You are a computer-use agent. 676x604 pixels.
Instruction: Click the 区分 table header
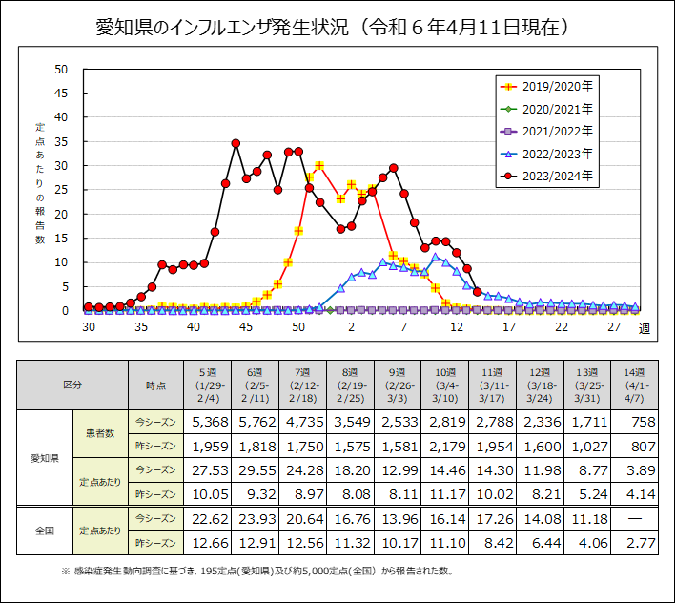72,385
